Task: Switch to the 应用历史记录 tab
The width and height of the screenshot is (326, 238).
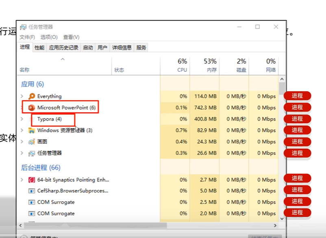Action: point(64,48)
